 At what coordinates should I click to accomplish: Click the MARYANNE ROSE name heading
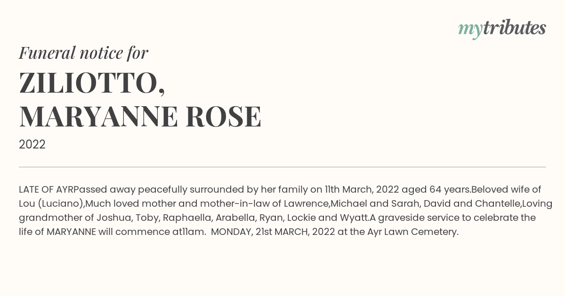[x=140, y=117]
